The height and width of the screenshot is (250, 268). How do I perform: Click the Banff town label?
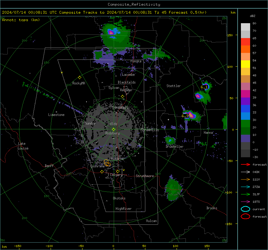(x=49, y=166)
